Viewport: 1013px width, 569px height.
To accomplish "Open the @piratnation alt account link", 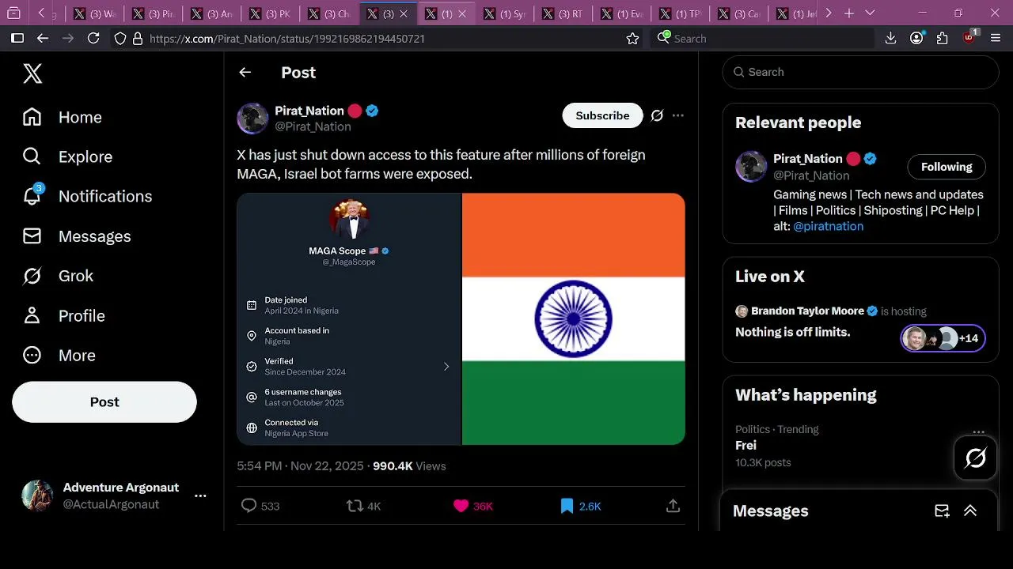I will click(828, 226).
